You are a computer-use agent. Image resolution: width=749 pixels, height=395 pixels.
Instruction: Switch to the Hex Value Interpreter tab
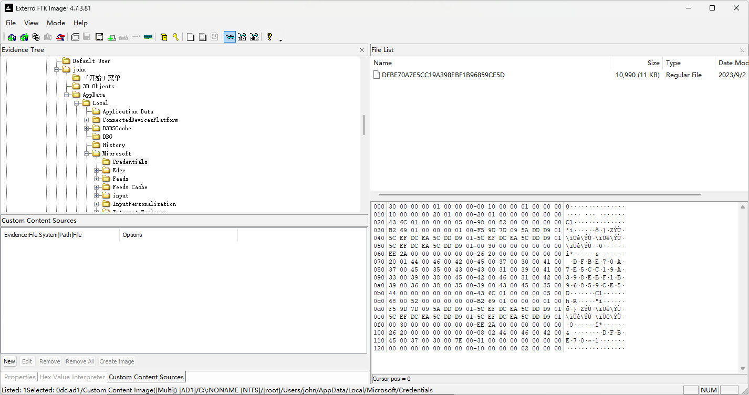72,377
